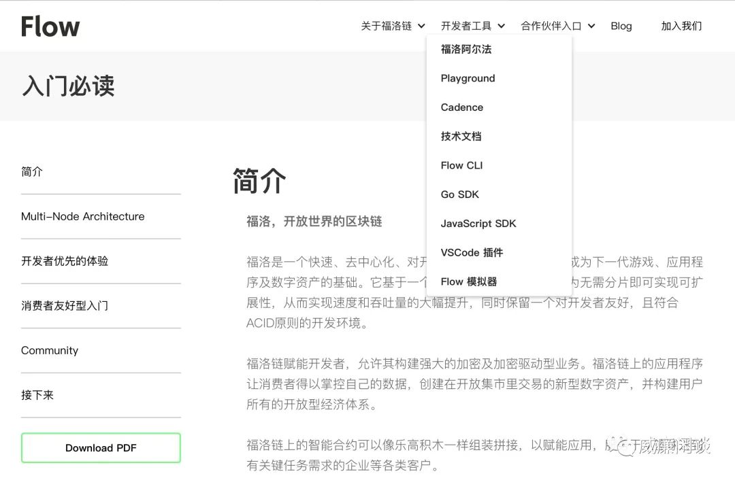This screenshot has height=478, width=735.
Task: Choose Go SDK in the dropdown
Action: (460, 194)
